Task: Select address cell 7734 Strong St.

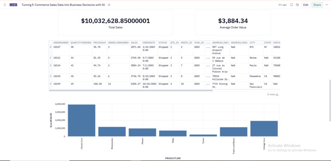Action: 221,85
